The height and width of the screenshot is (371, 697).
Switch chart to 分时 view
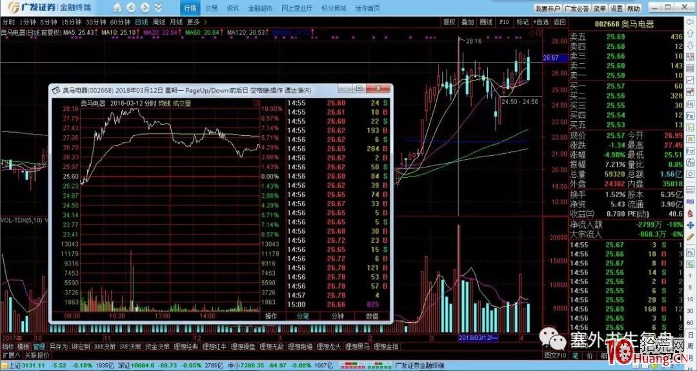(x=8, y=22)
